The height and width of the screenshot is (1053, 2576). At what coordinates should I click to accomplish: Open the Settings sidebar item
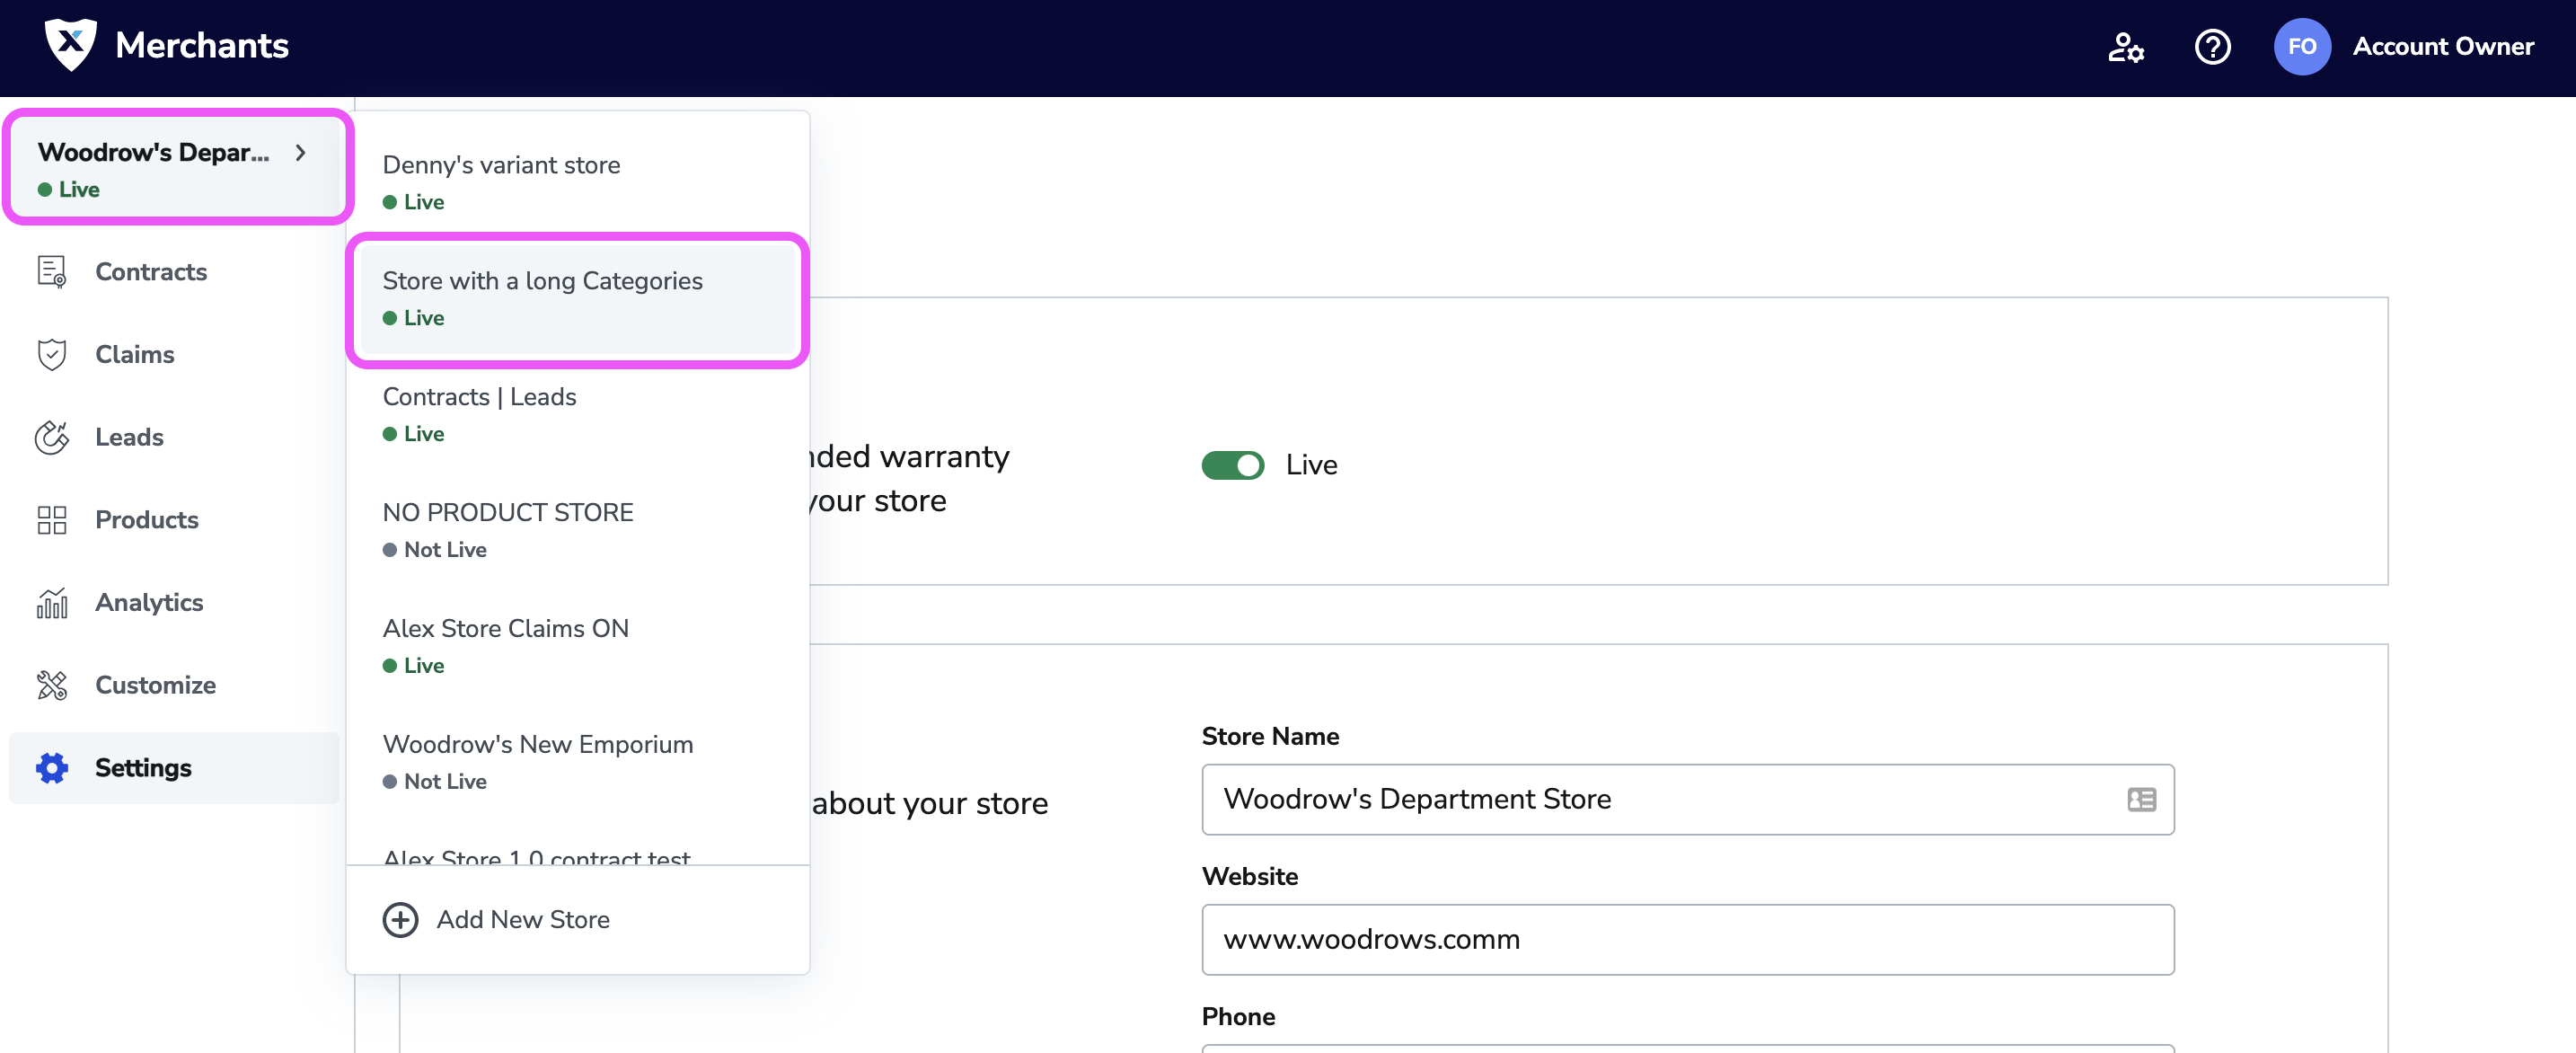point(143,768)
